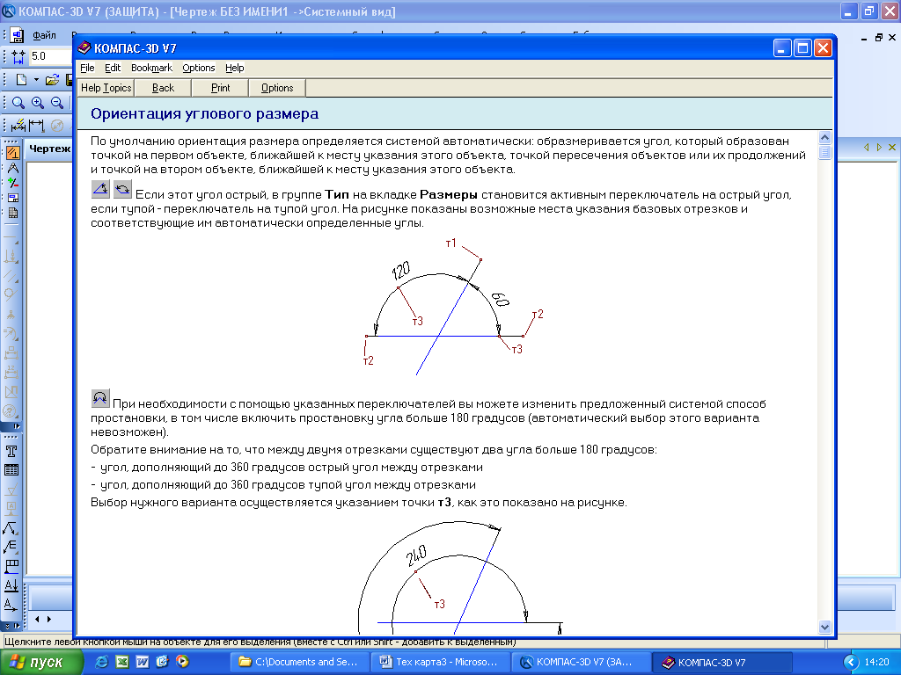Open the Options menu in help window
This screenshot has width=901, height=675.
click(199, 68)
